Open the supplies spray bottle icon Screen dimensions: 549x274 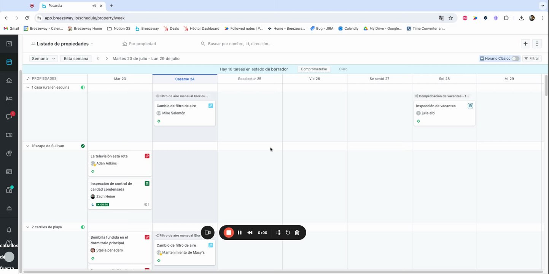(x=10, y=190)
